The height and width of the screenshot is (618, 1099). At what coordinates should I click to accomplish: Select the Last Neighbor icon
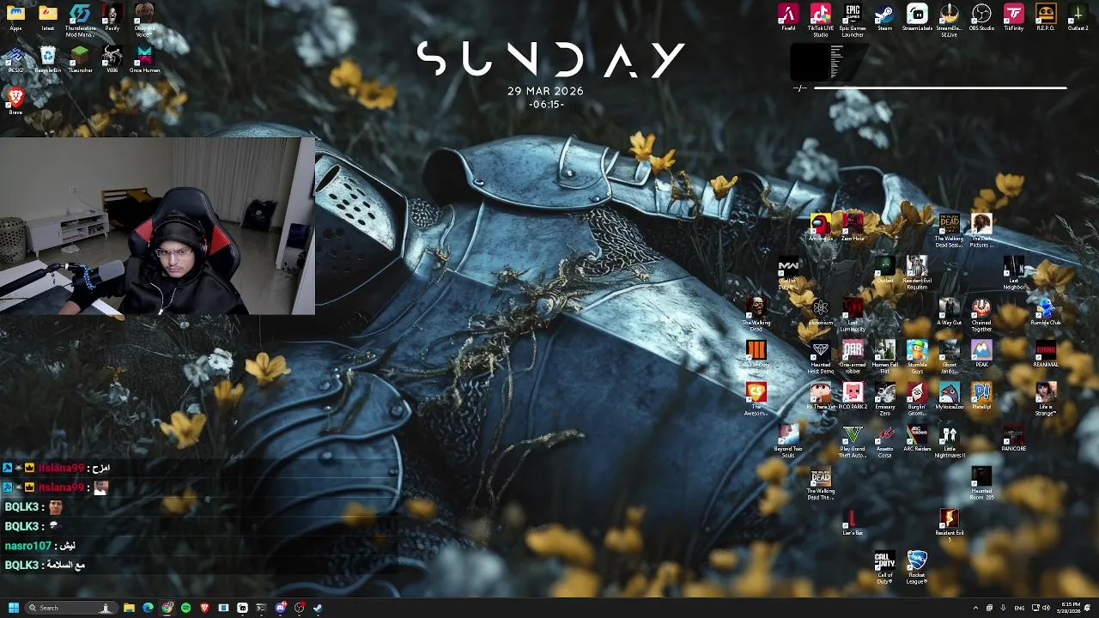tap(1014, 272)
